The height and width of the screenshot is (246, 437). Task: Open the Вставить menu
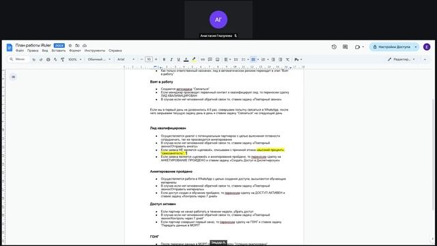click(x=59, y=51)
